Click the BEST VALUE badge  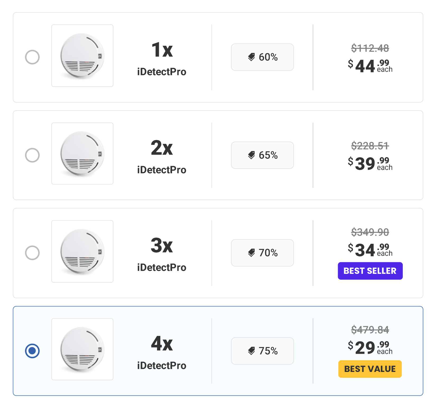[370, 369]
